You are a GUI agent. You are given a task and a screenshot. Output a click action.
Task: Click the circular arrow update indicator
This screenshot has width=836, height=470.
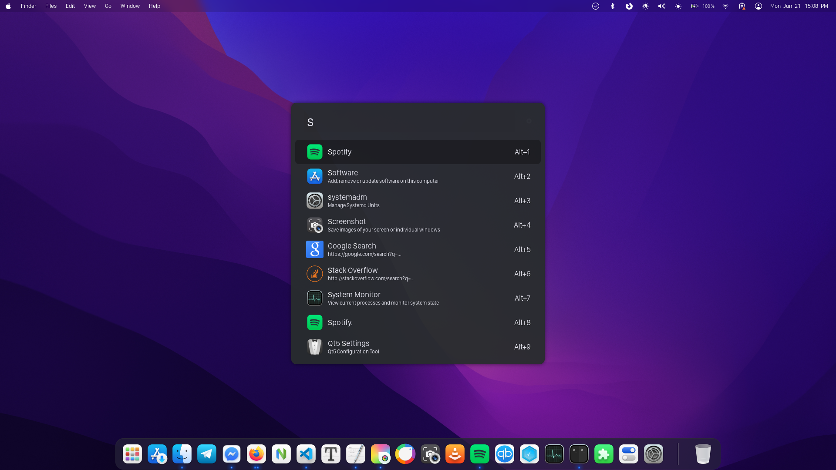(629, 6)
